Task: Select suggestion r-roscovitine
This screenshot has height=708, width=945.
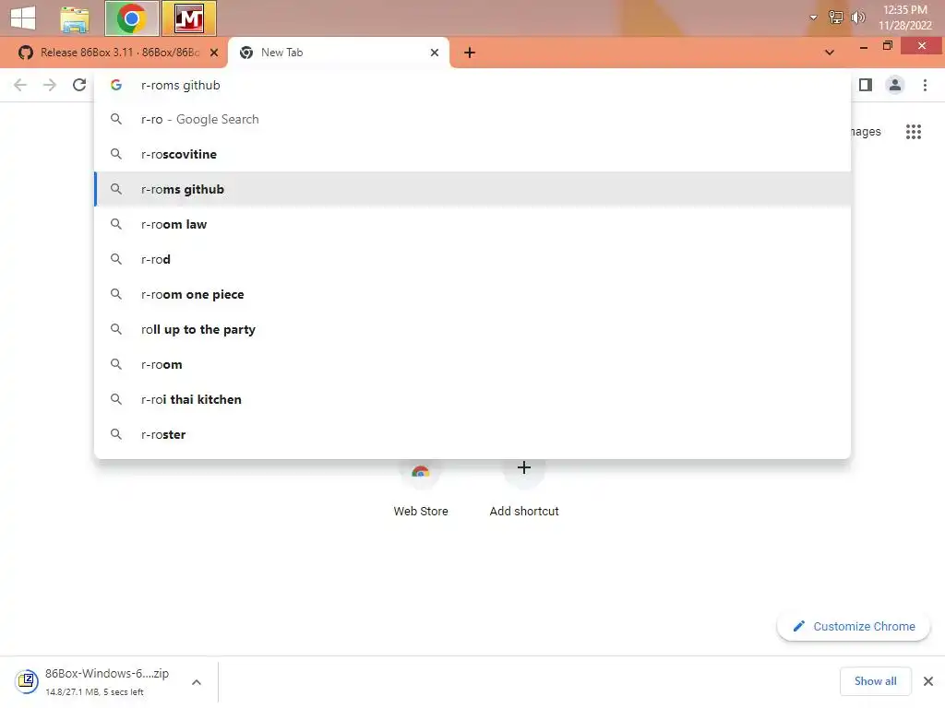Action: [x=472, y=154]
